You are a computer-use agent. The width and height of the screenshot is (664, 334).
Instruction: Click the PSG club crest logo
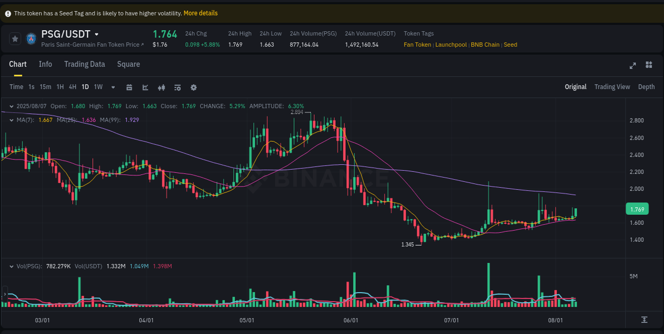coord(32,38)
